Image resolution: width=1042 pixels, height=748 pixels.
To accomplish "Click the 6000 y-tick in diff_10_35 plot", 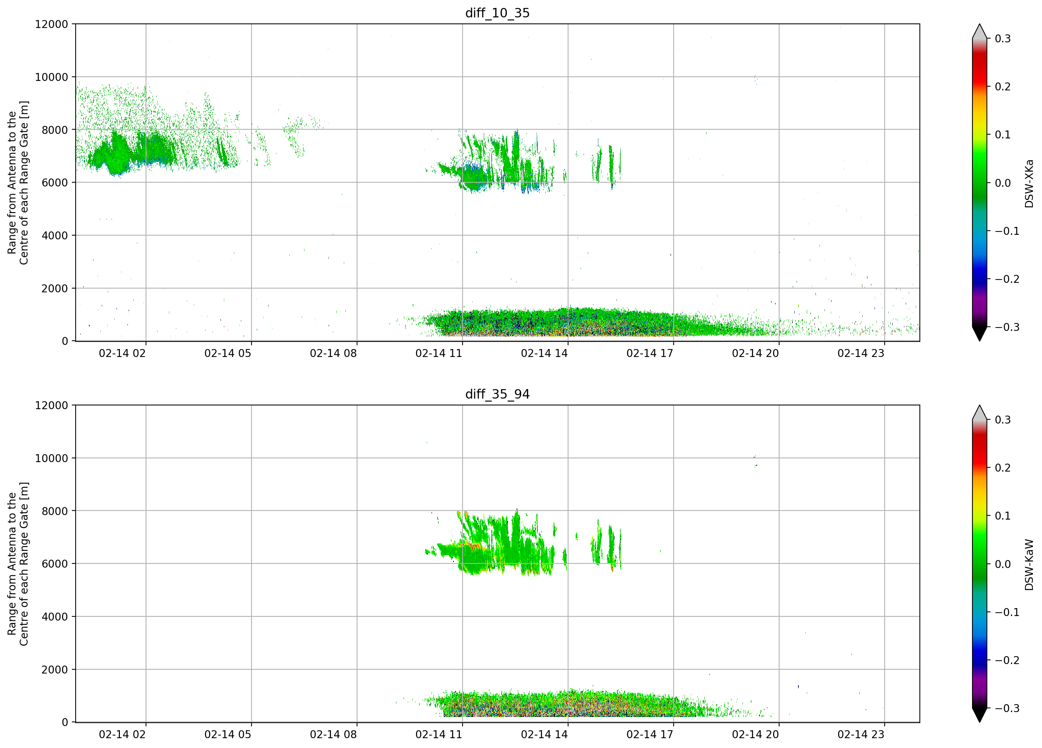I will [55, 183].
